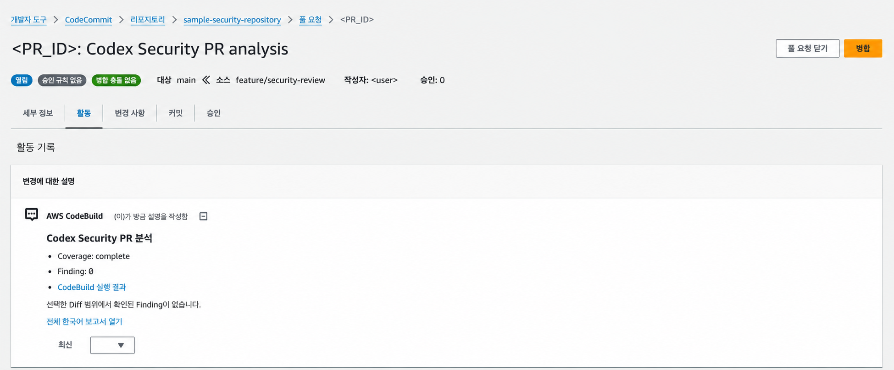Open the 승인 tab

click(x=214, y=113)
